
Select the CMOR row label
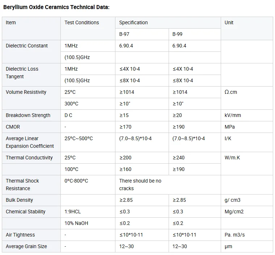(x=13, y=127)
